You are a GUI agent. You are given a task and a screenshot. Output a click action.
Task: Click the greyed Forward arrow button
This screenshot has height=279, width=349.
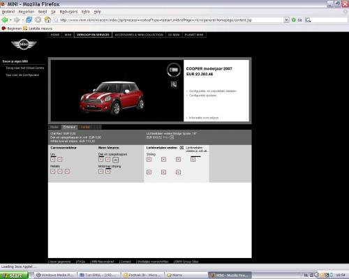coord(17,20)
